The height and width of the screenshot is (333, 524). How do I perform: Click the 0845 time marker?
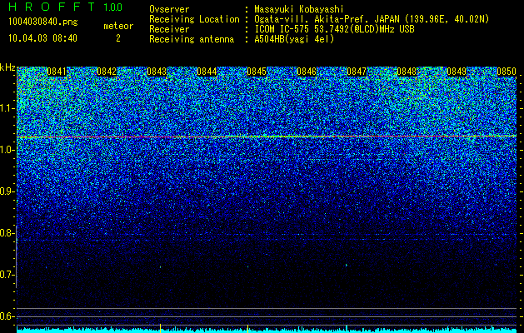tap(257, 72)
